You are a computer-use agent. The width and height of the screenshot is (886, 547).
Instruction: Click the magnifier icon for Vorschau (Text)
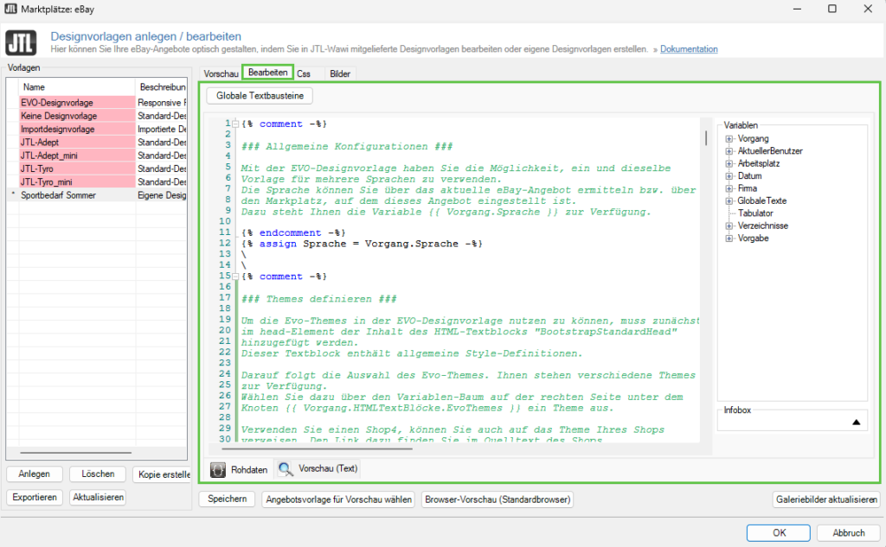pos(285,469)
